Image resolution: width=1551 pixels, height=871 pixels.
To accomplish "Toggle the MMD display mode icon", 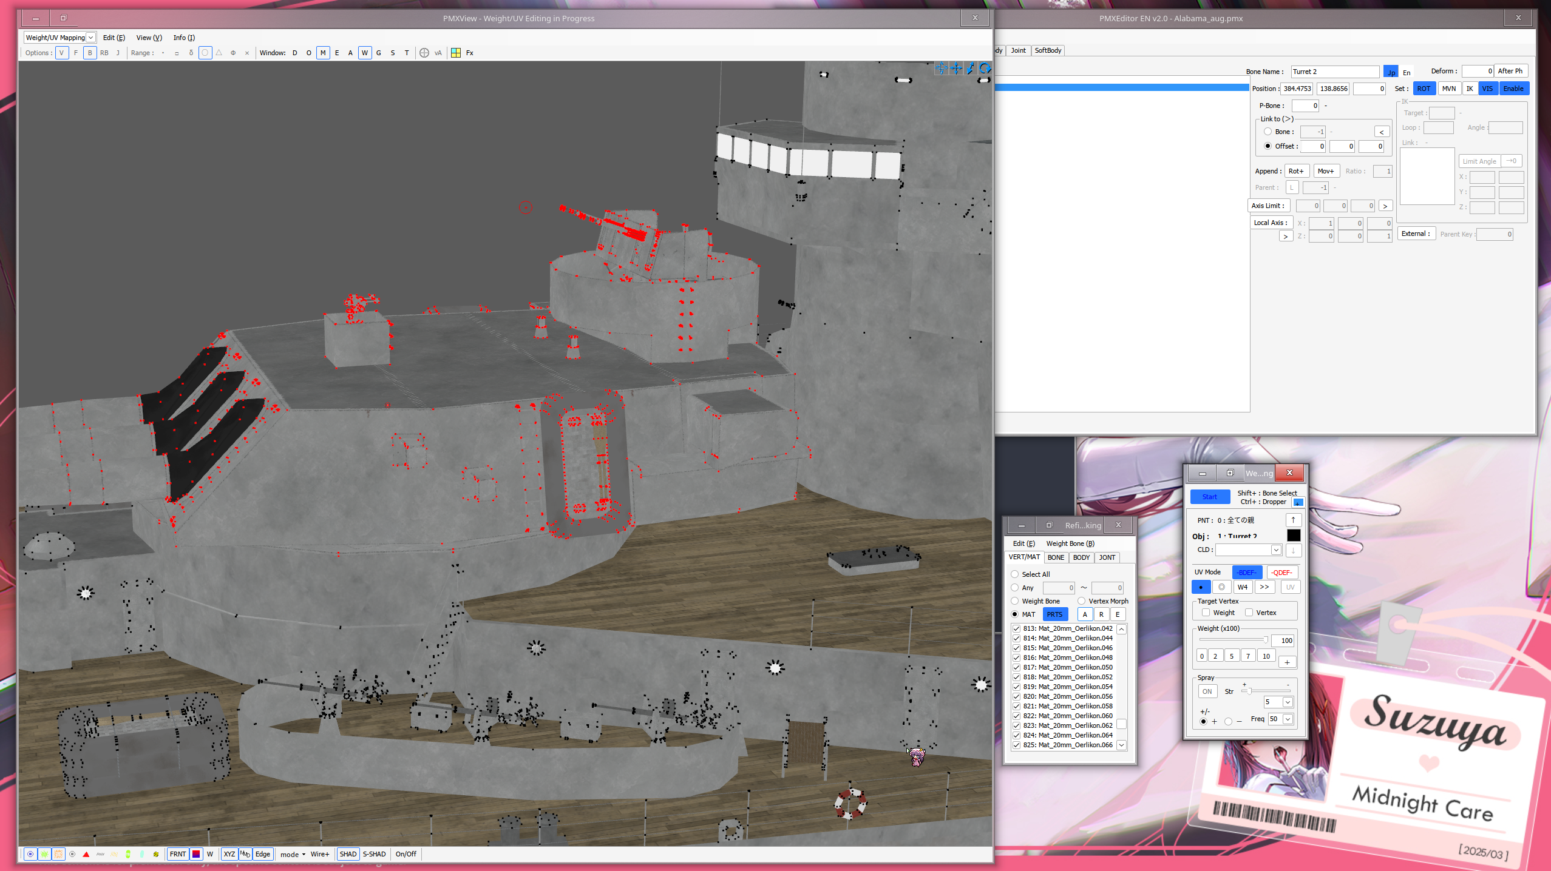I will (x=245, y=854).
